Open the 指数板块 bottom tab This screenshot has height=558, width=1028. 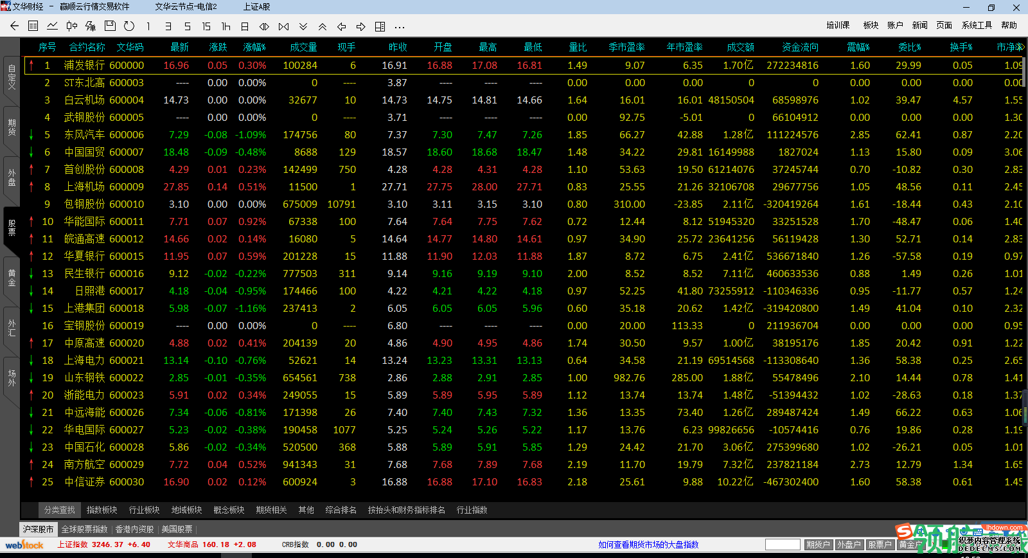pyautogui.click(x=102, y=510)
